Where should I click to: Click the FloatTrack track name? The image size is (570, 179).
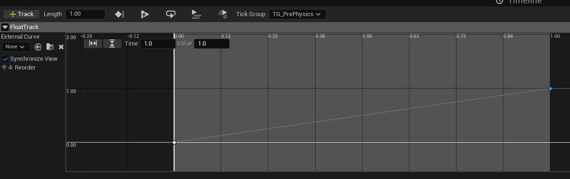pos(24,27)
